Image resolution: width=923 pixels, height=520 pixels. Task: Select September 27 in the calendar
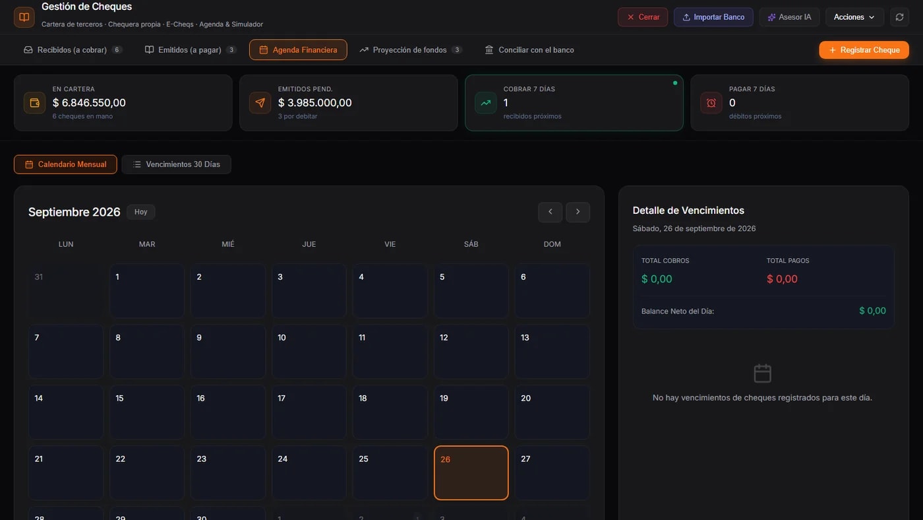552,473
